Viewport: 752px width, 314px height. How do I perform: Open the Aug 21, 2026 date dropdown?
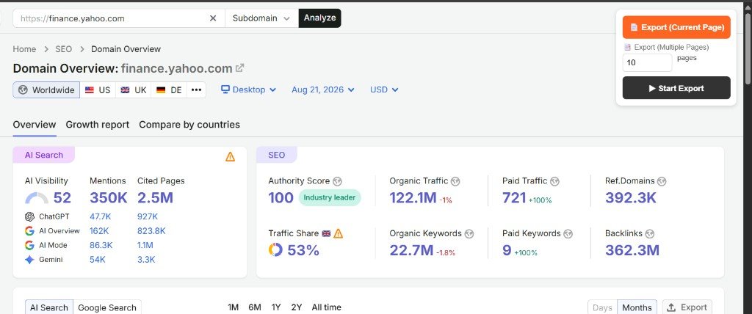(323, 90)
